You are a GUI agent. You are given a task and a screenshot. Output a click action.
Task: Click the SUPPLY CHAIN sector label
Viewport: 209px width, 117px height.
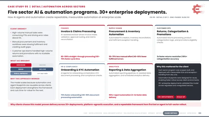coord(115,28)
